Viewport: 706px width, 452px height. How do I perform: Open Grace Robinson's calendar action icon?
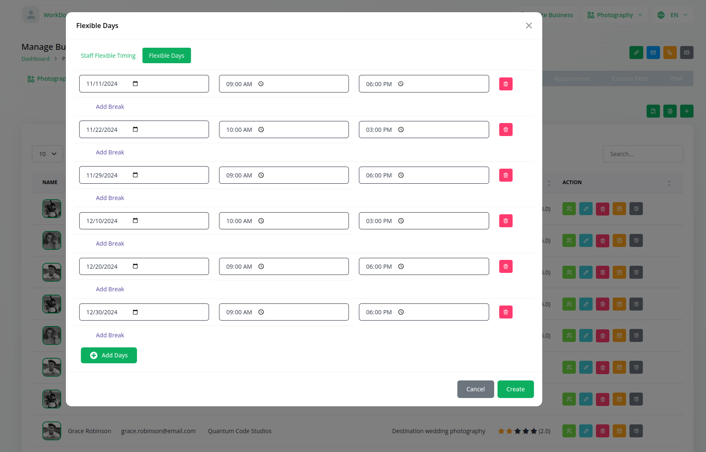[x=619, y=431]
